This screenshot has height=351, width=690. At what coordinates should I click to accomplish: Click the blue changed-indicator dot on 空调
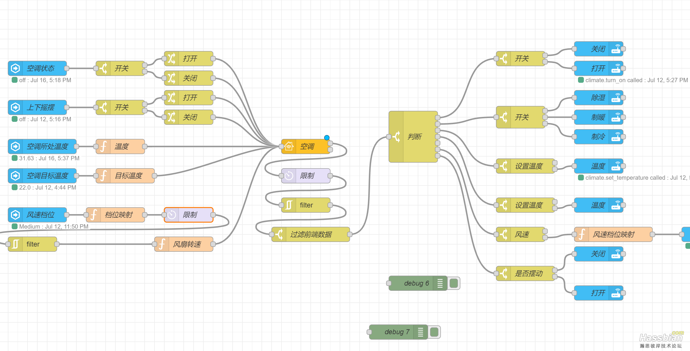327,137
